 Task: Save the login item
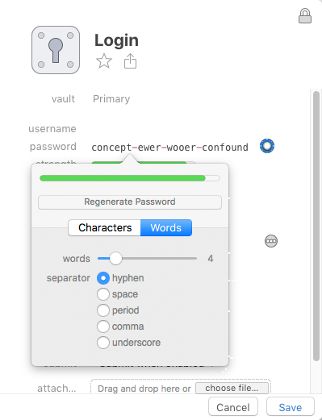click(291, 407)
